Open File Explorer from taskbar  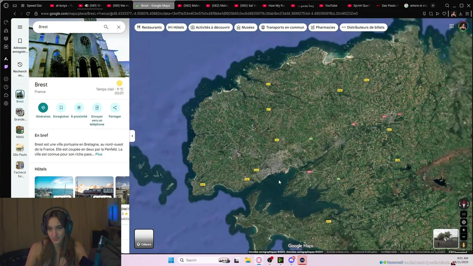tap(248, 260)
